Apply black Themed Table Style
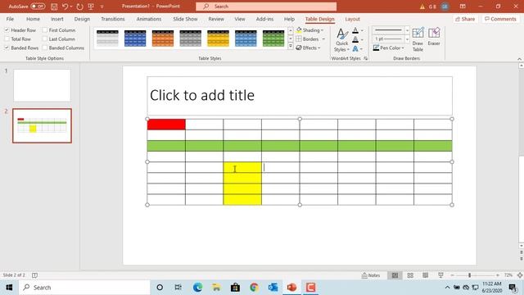This screenshot has width=524, height=295. click(107, 39)
